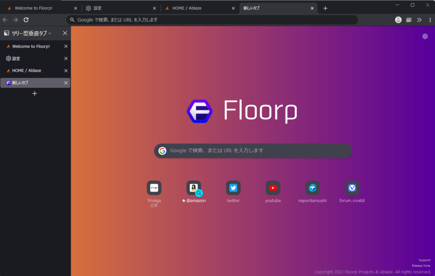Image resolution: width=435 pixels, height=276 pixels.
Task: Open the @amazon shortcut icon
Action: click(x=194, y=188)
